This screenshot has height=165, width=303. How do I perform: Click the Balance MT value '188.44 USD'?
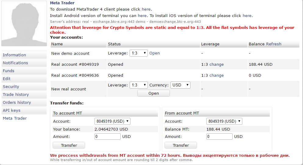tap(218, 129)
